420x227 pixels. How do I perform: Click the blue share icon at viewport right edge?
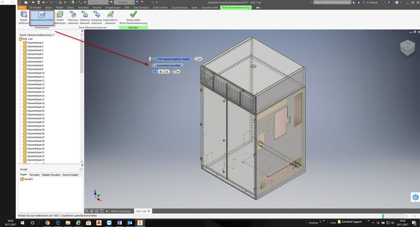[x=415, y=197]
